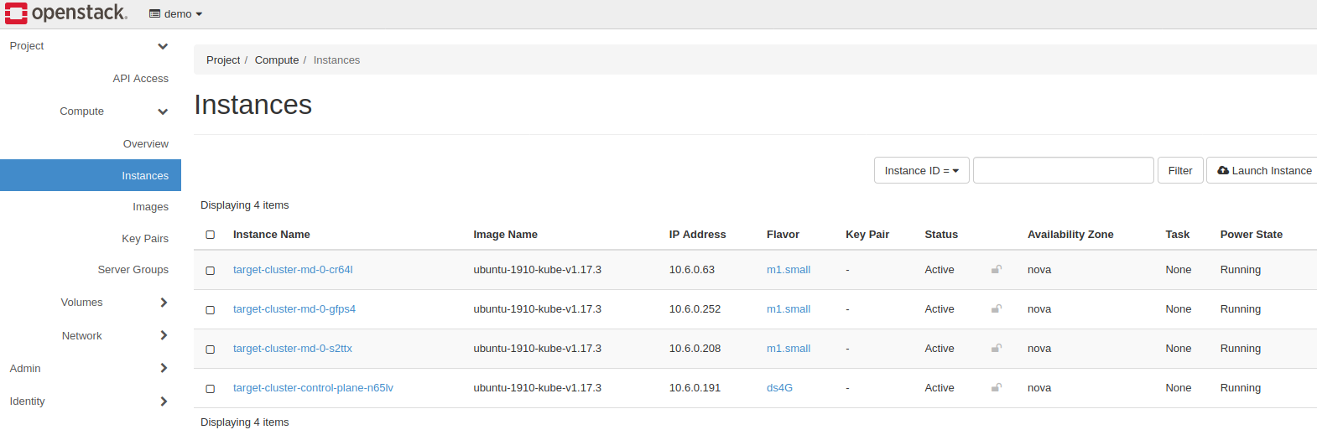Select checkbox for target-cluster-control-plane-n65lv
Screen dimensions: 1317x435
(211, 389)
